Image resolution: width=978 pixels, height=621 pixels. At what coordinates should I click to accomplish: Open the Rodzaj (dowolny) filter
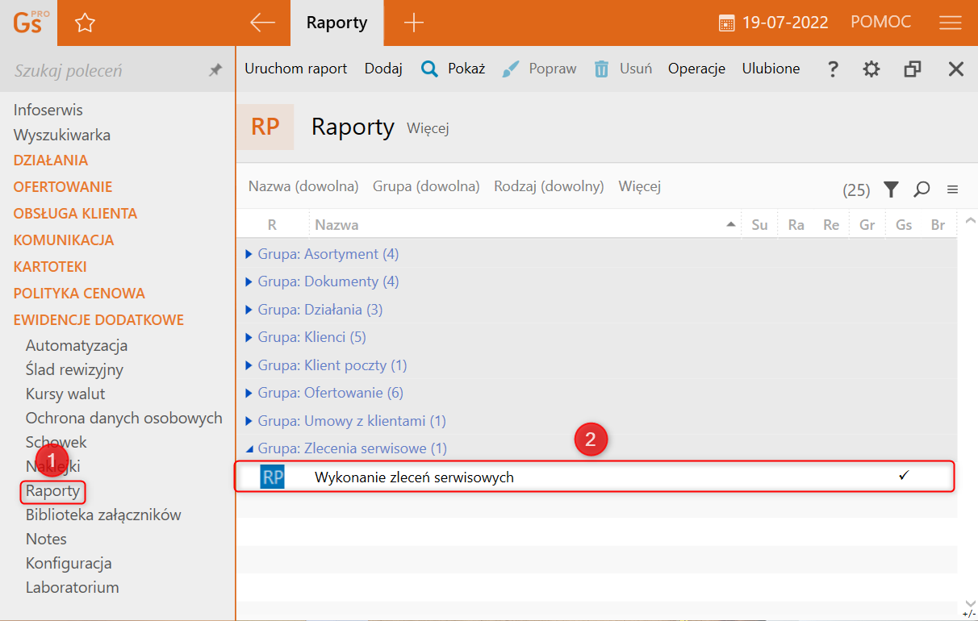pos(549,186)
